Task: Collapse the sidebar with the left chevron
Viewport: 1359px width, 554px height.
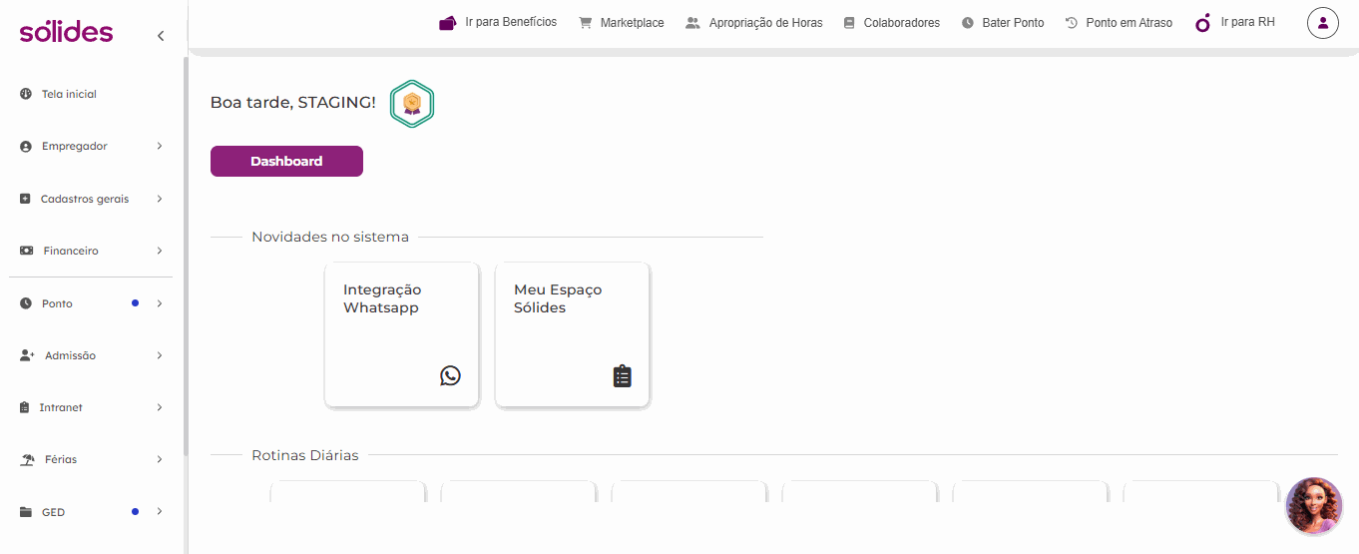Action: point(161,36)
